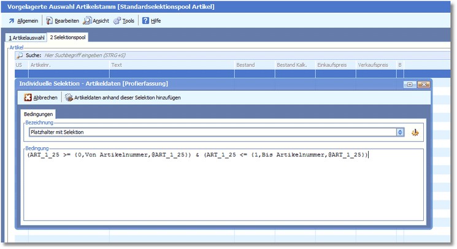
Task: Click the Tools wrench icon
Action: [x=117, y=20]
